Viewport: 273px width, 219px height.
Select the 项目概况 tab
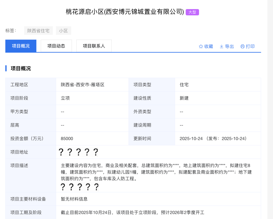click(21, 46)
